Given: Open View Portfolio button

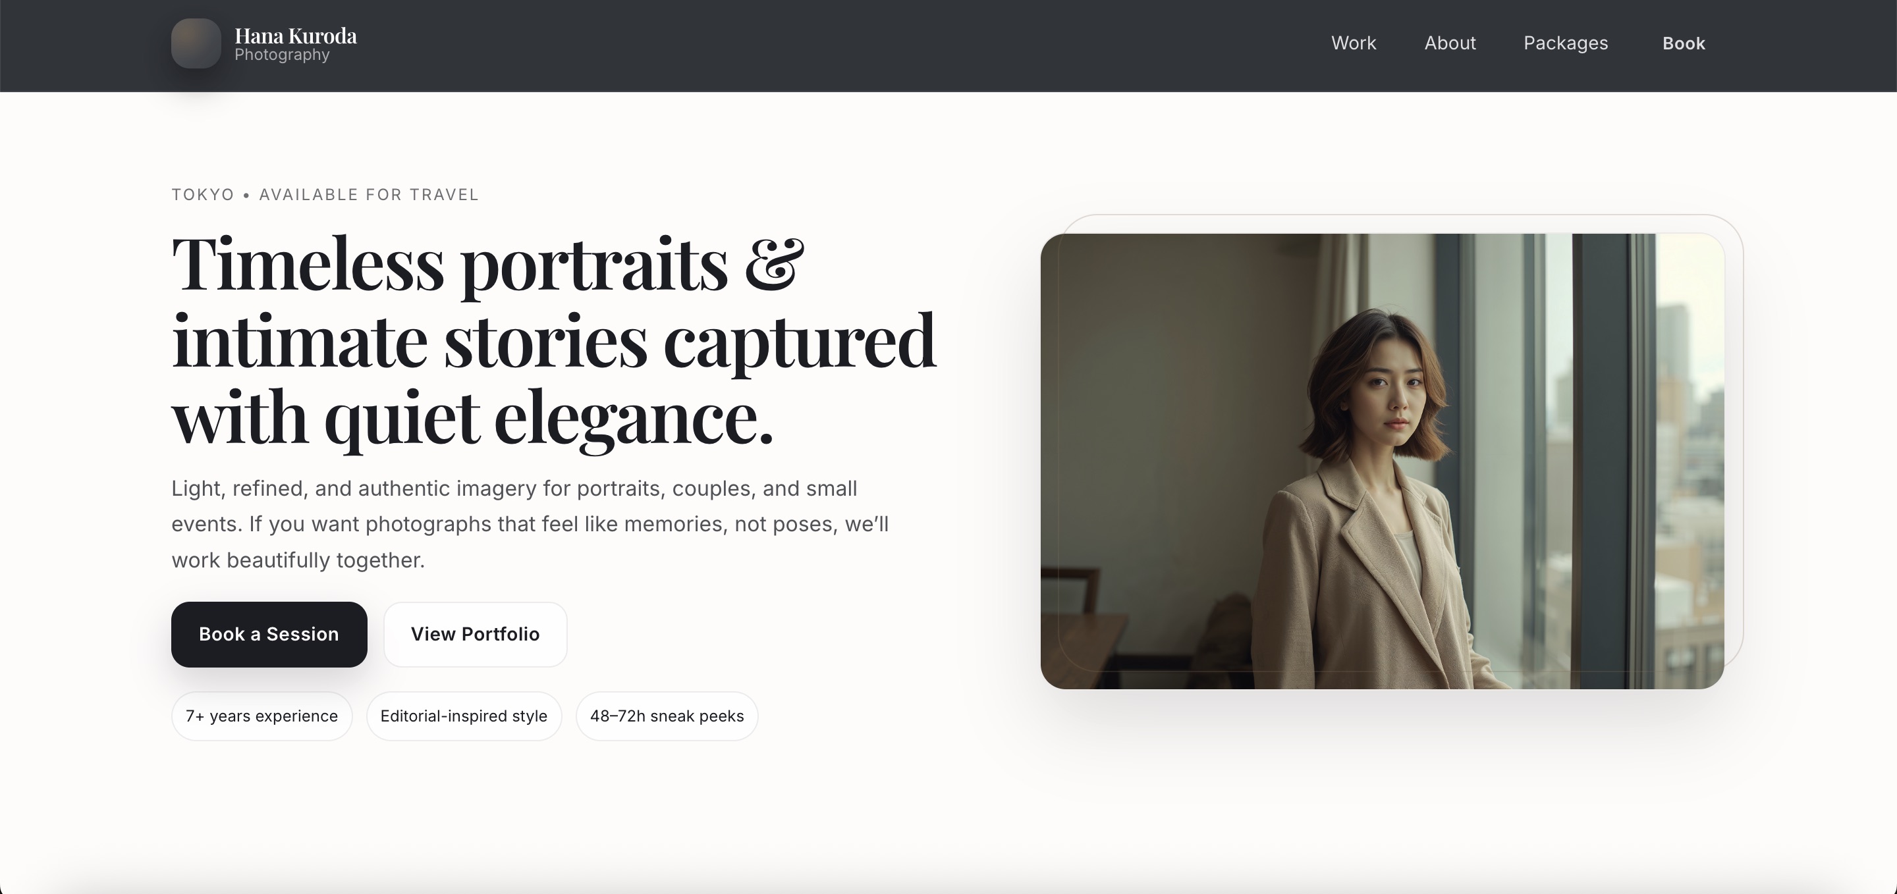Looking at the screenshot, I should [475, 634].
